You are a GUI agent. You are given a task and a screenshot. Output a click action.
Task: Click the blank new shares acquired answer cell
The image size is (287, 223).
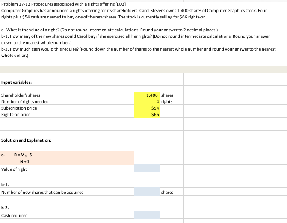[147, 192]
